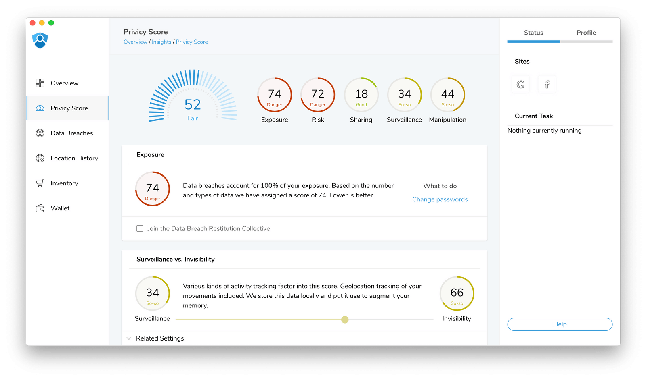Click the Location History globe icon
The image size is (646, 380).
coord(40,158)
